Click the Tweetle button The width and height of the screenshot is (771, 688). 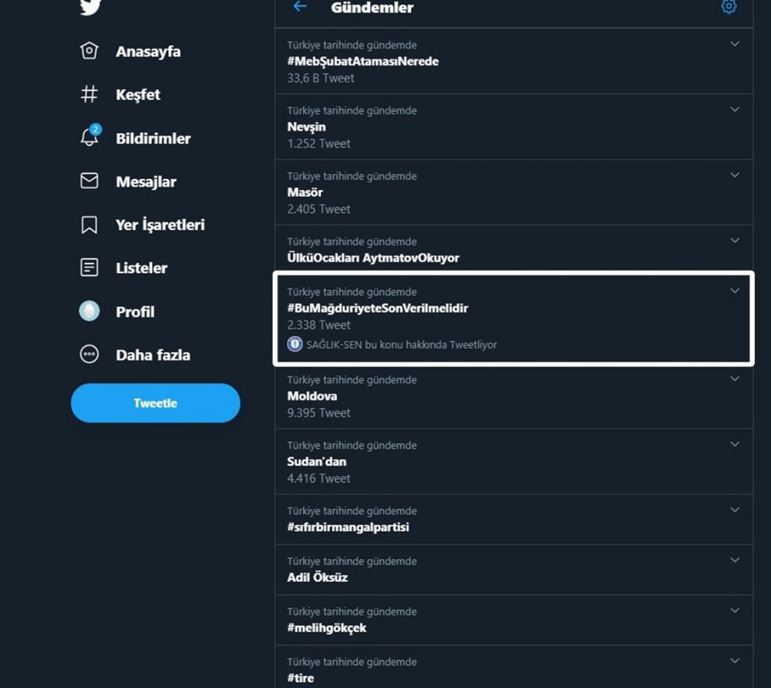[x=156, y=403]
